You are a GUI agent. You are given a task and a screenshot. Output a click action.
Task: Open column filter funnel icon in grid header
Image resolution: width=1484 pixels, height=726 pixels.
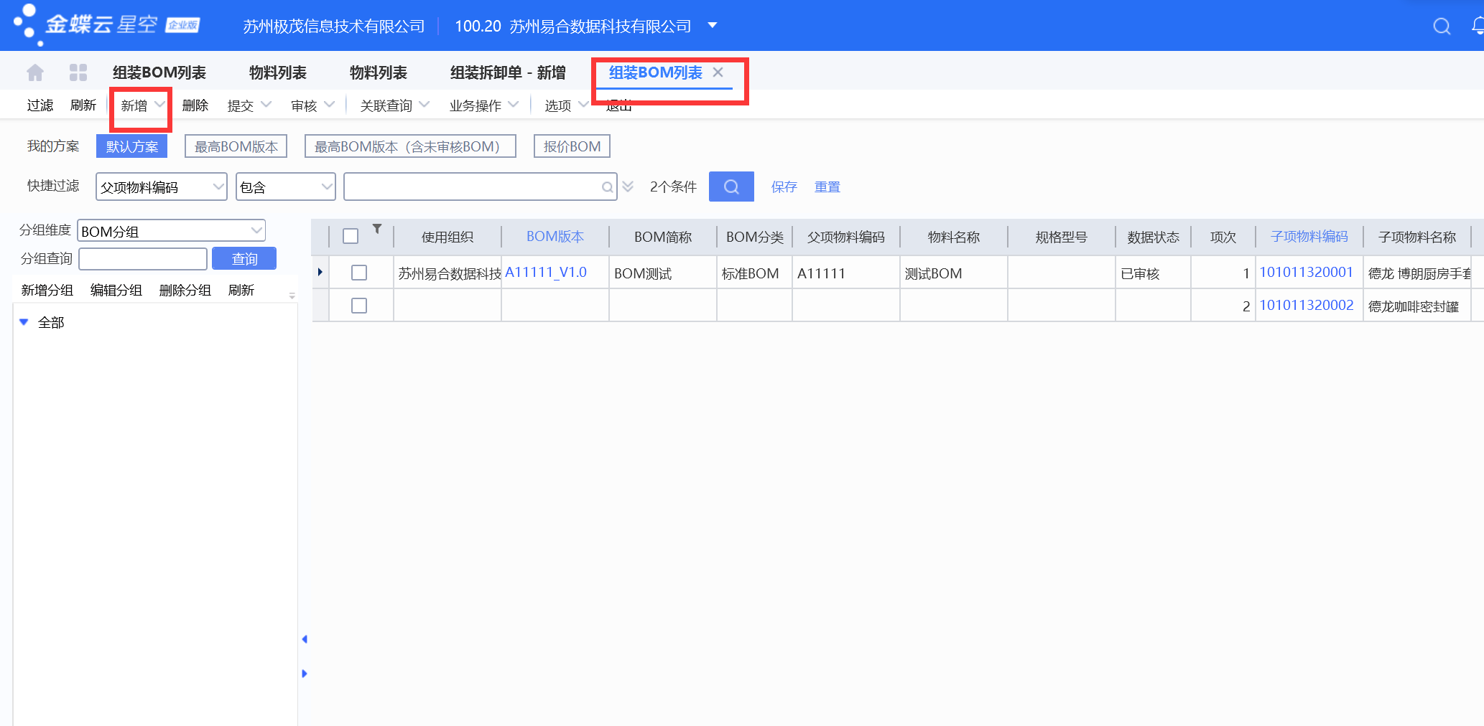click(x=377, y=229)
